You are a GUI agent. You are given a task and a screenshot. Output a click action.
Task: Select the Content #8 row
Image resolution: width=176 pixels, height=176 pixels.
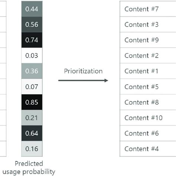[x=148, y=102]
